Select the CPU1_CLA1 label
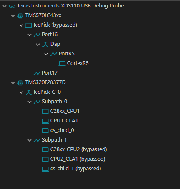Viewport: 180px width, 189px height. [64, 121]
